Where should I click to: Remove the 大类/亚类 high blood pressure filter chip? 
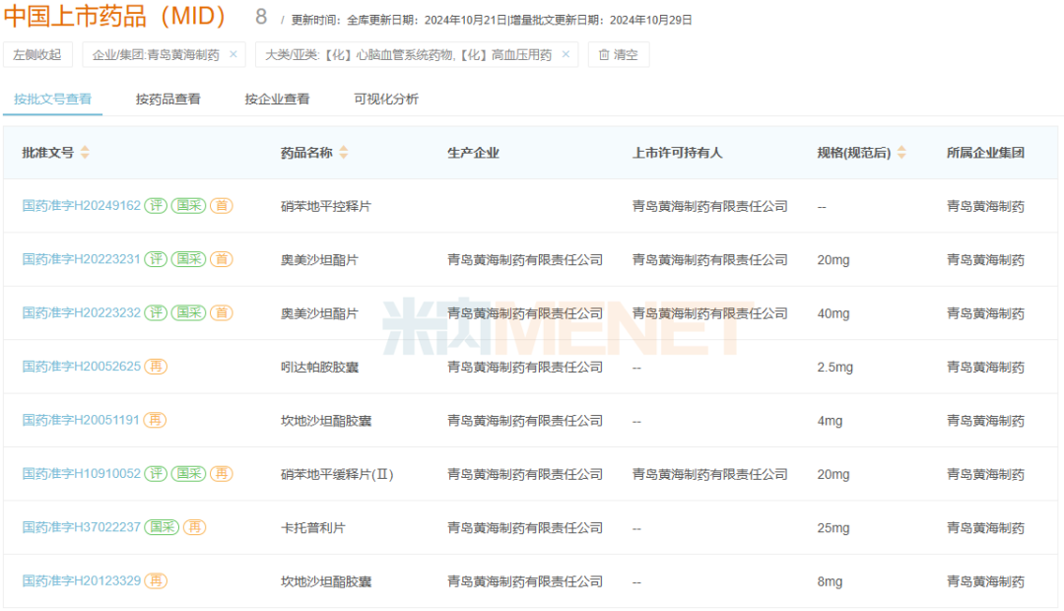[x=565, y=55]
